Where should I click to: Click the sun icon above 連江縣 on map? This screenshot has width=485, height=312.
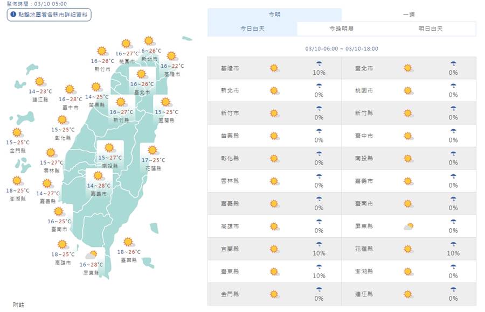pyautogui.click(x=40, y=82)
